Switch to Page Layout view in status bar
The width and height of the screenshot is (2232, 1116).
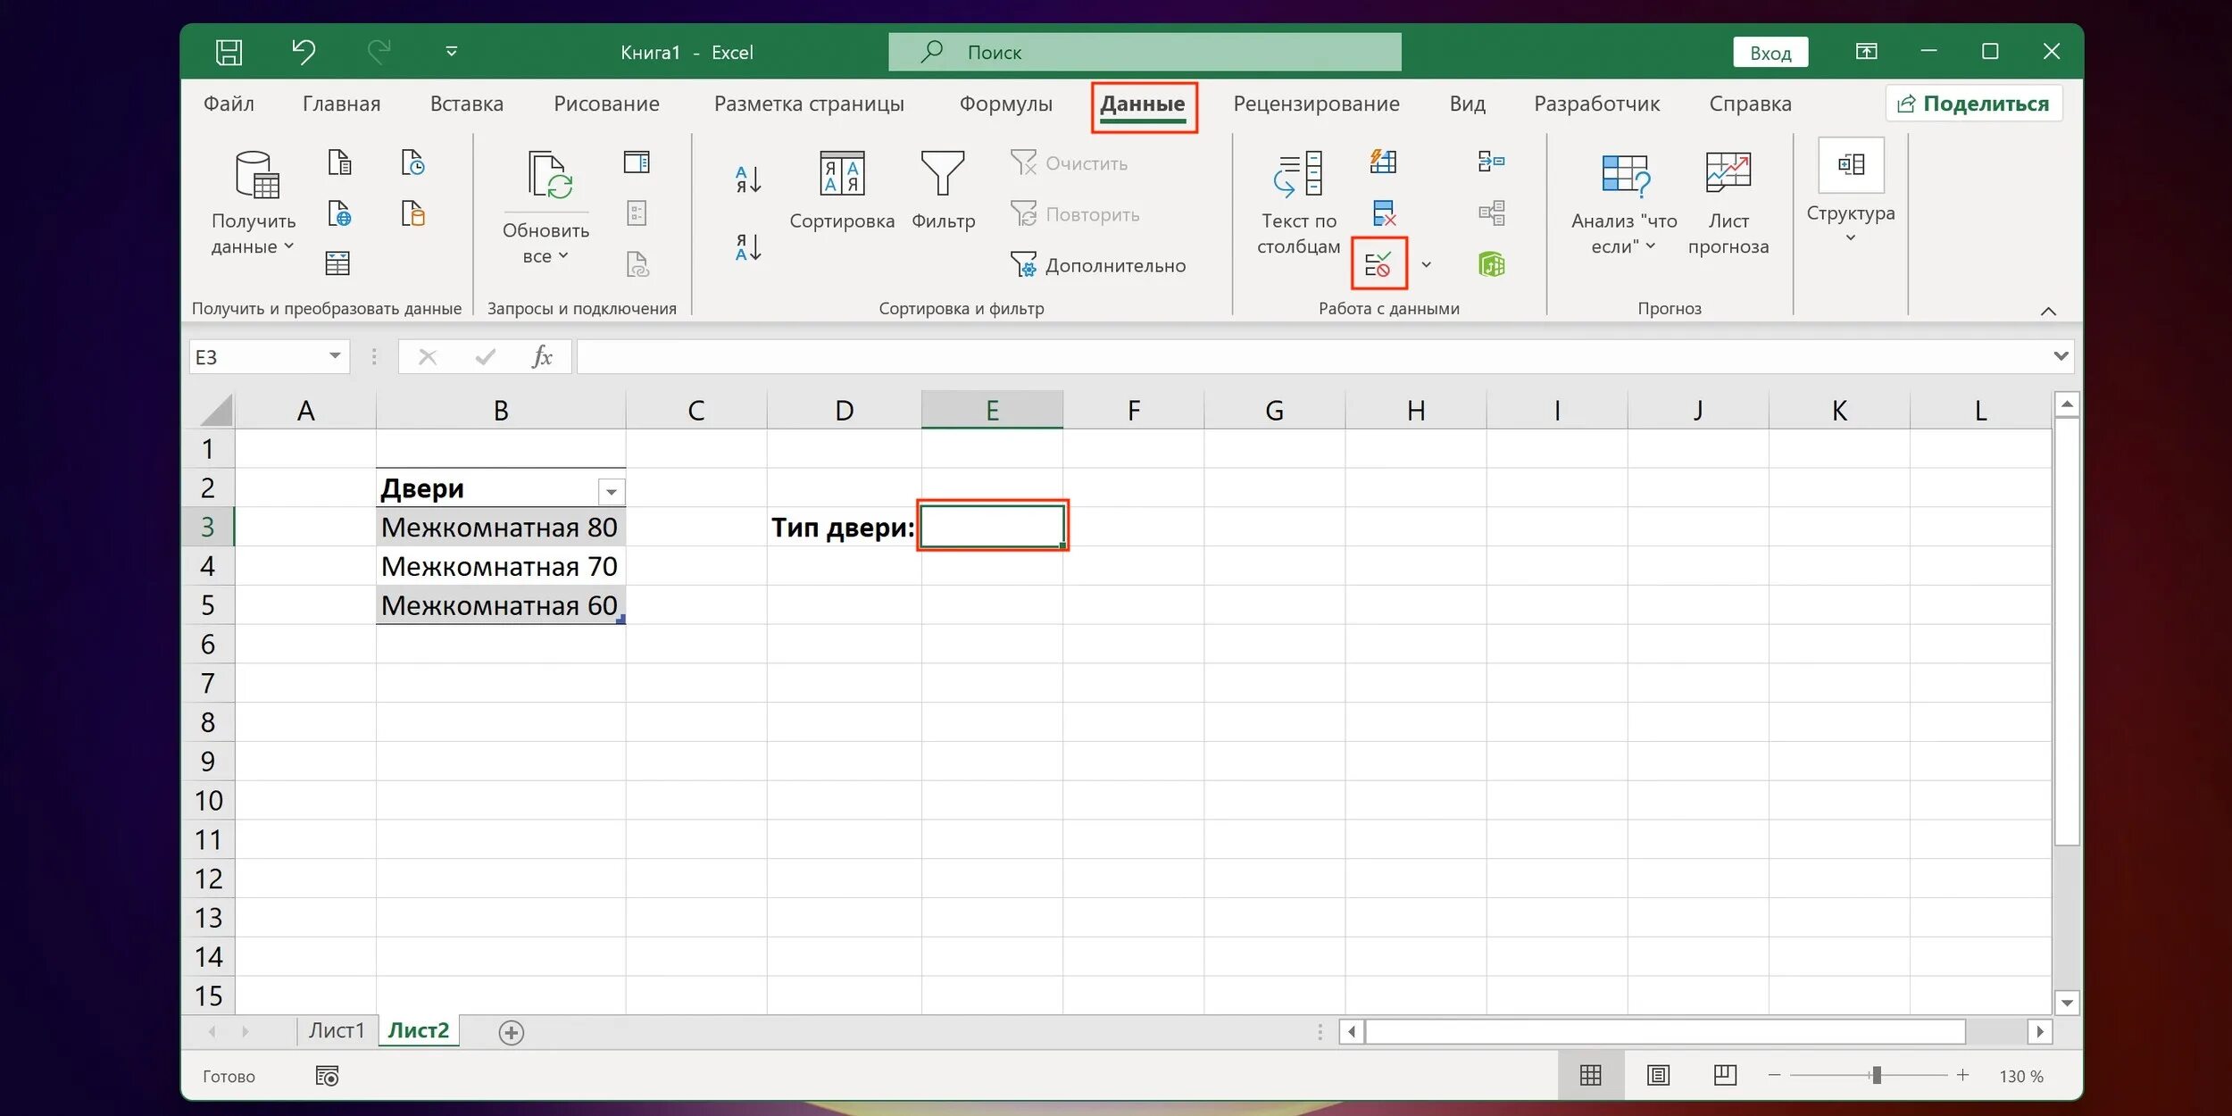coord(1658,1075)
